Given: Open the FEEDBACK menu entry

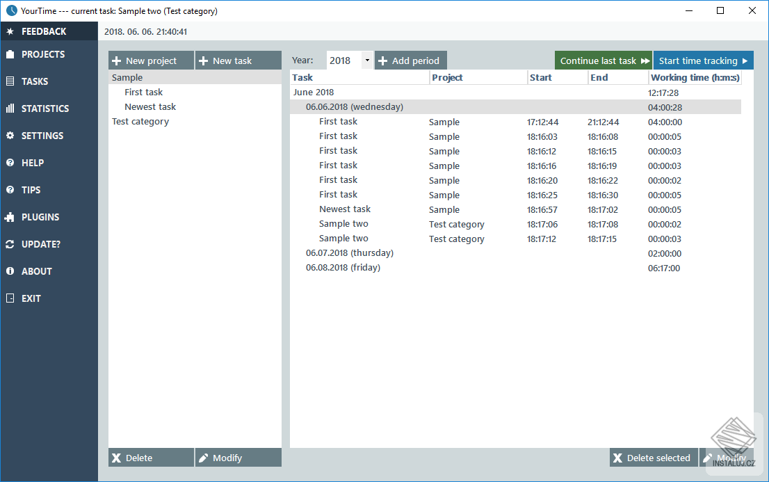Looking at the screenshot, I should click(49, 31).
